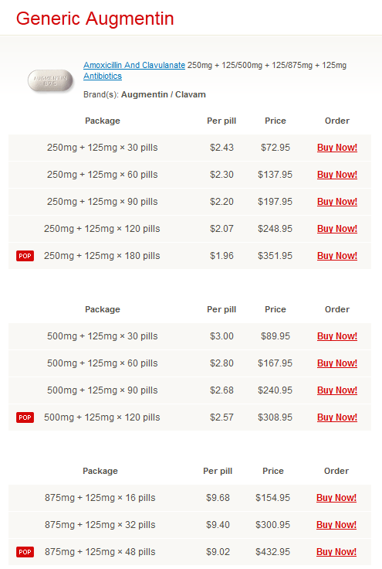Screen dimensions: 382x569
Task: Buy 500mg + 125mg × 60 pills
Action: (337, 363)
